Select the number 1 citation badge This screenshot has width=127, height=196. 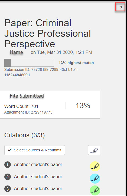8,165
